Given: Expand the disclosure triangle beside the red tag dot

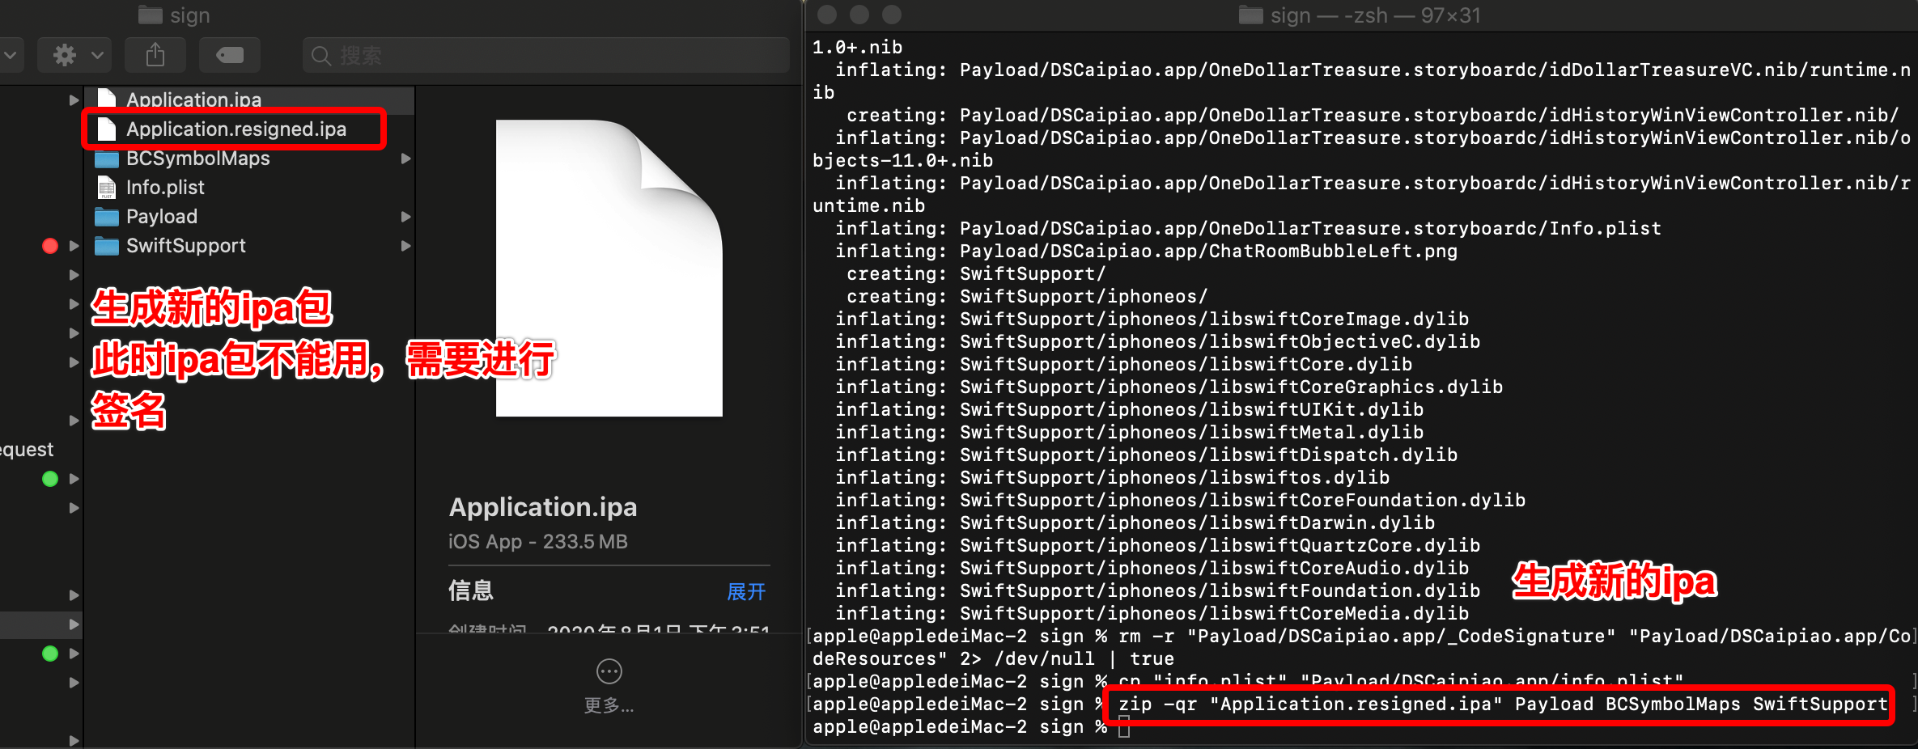Looking at the screenshot, I should pos(74,246).
